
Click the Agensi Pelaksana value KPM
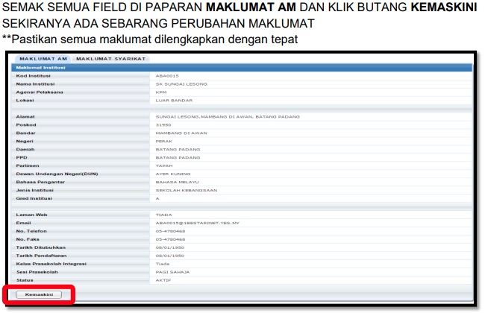(x=160, y=92)
